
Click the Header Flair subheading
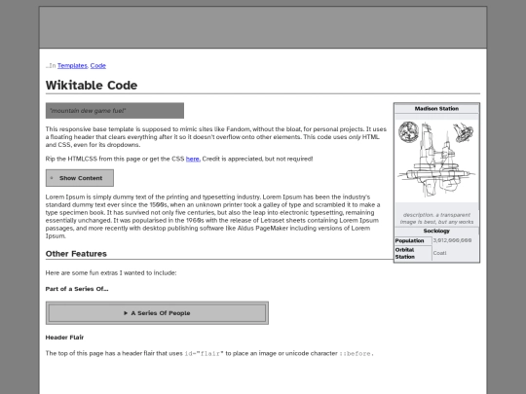64,338
